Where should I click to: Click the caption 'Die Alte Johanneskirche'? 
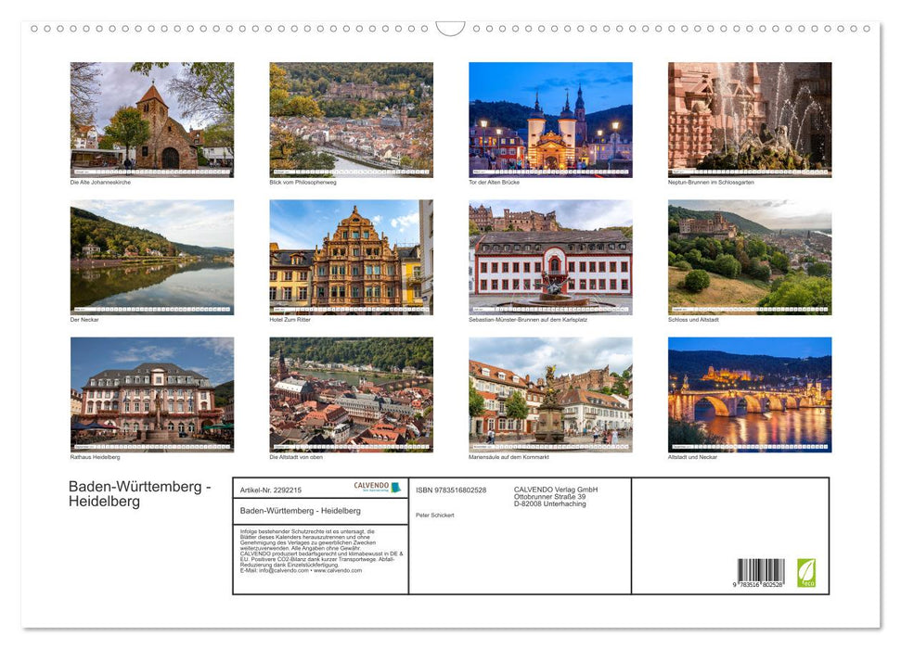click(x=100, y=182)
